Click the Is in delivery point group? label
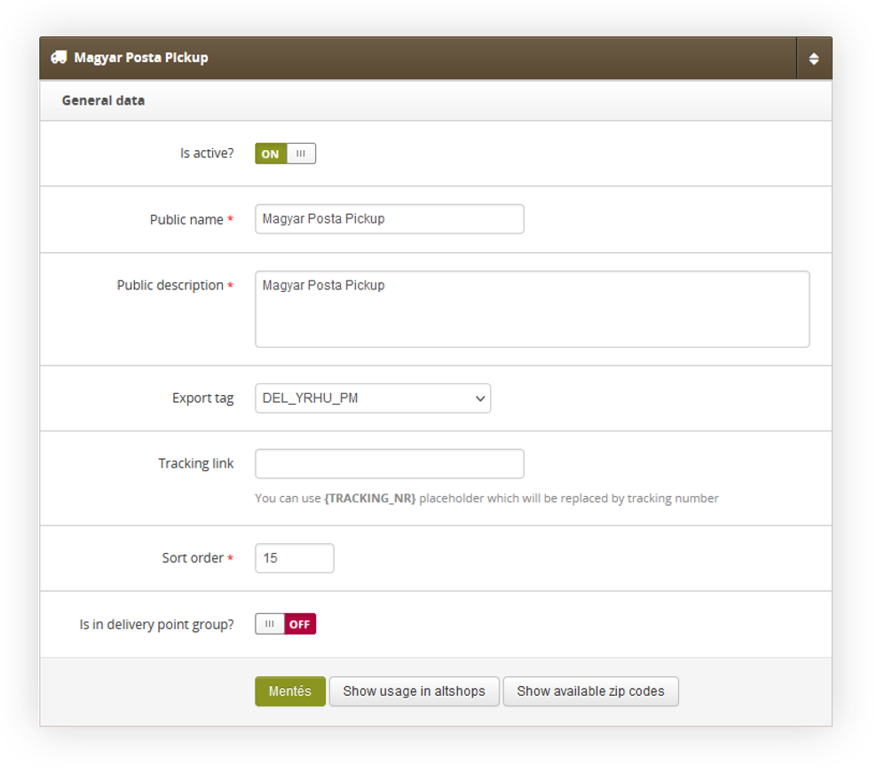This screenshot has height=773, width=877. pyautogui.click(x=156, y=624)
